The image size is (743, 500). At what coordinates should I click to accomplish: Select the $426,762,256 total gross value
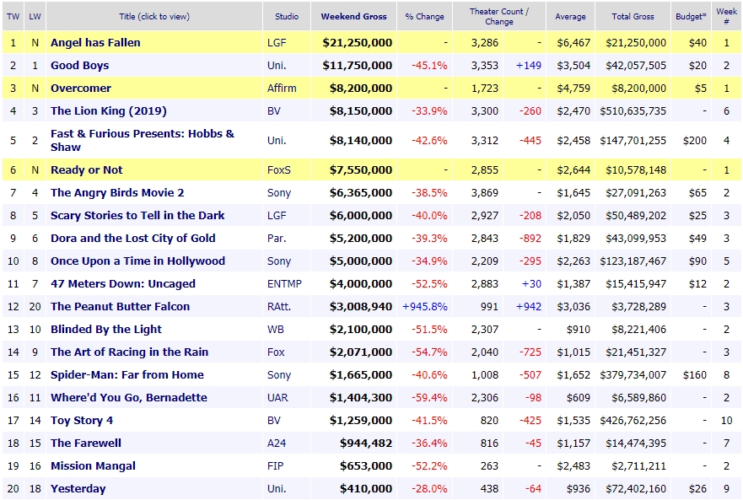click(x=633, y=420)
